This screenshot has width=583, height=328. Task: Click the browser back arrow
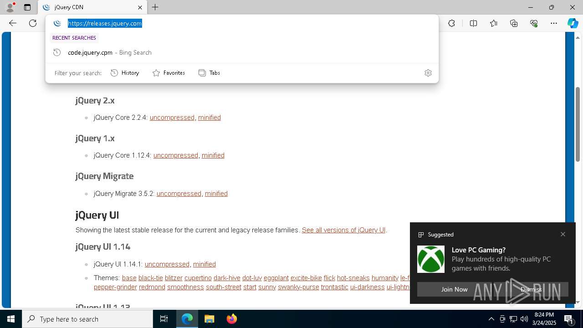(13, 23)
